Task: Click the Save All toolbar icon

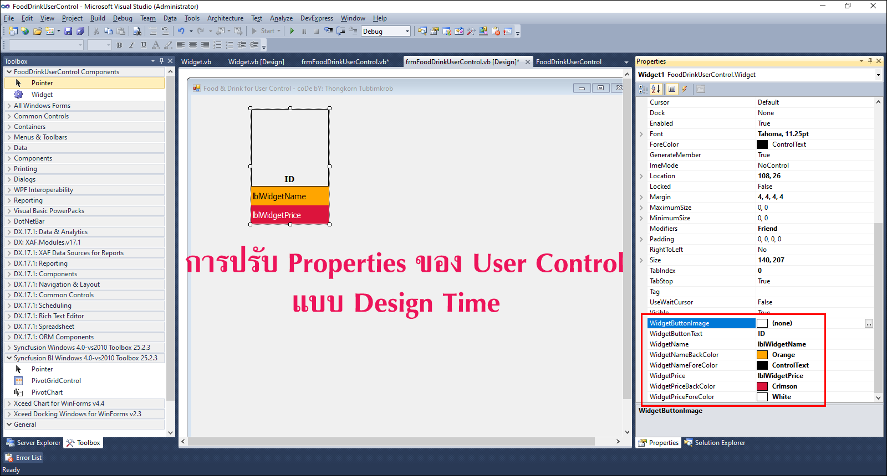Action: [x=80, y=32]
